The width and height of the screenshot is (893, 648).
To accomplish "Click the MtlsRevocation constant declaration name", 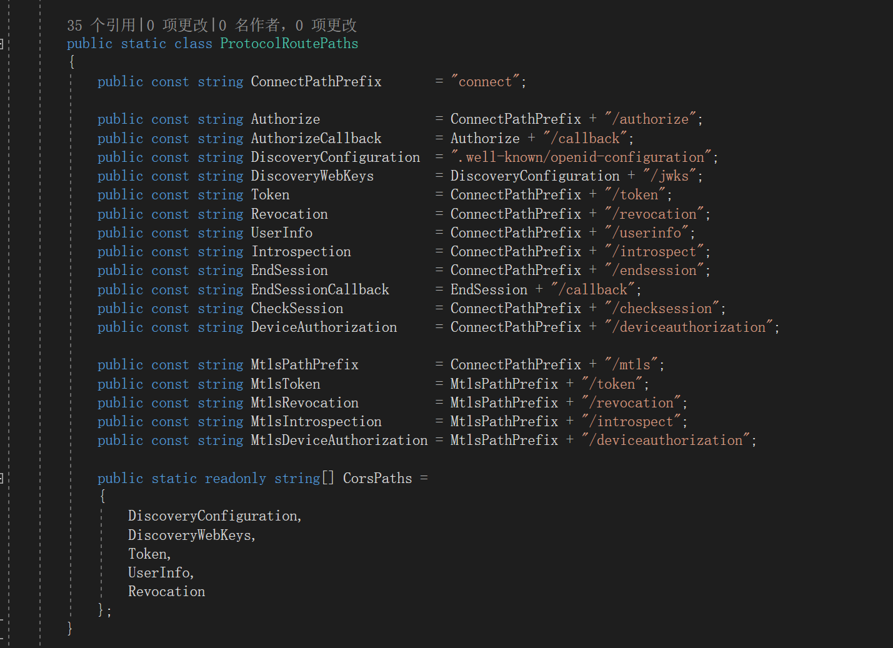I will [305, 403].
